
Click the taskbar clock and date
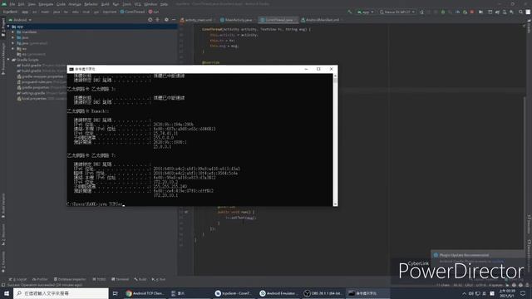tap(506, 293)
